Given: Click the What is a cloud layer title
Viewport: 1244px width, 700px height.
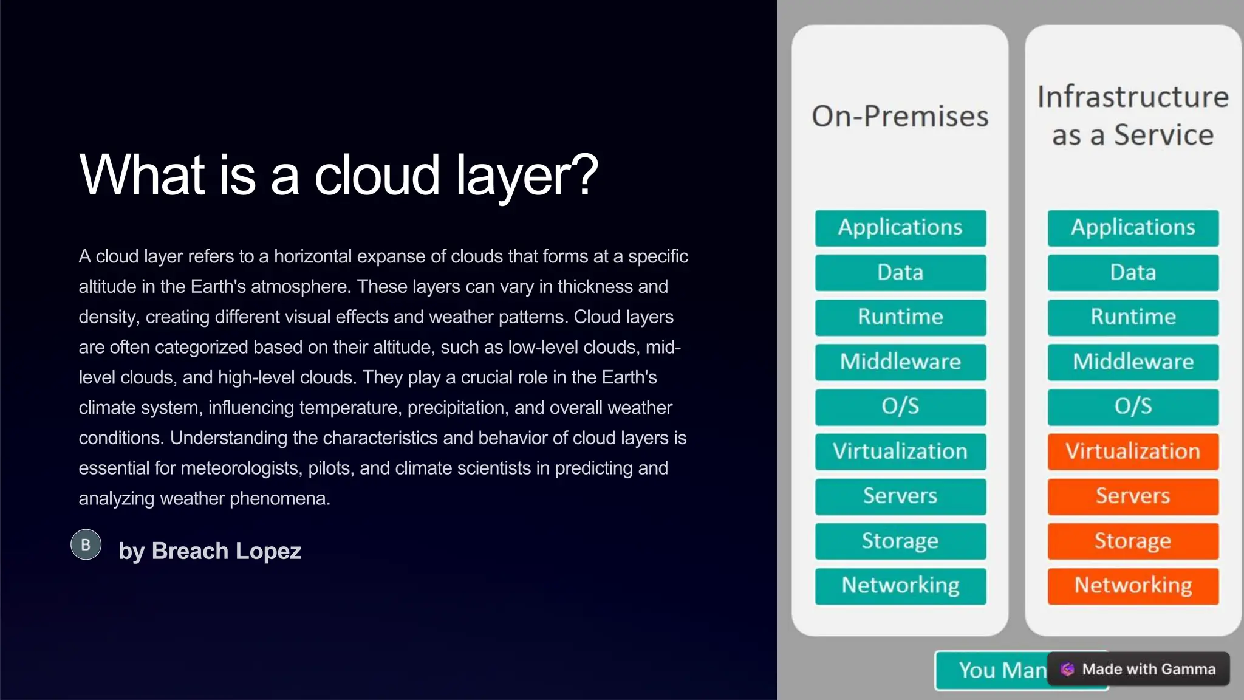Looking at the screenshot, I should point(338,175).
